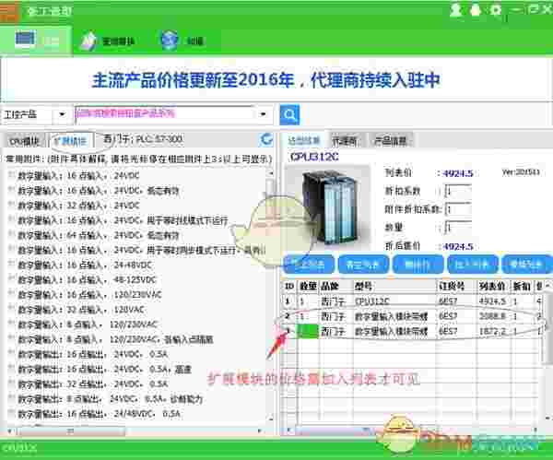Check 数字量输入 16点输入 24VDC first row
The width and height of the screenshot is (553, 460).
click(x=12, y=174)
